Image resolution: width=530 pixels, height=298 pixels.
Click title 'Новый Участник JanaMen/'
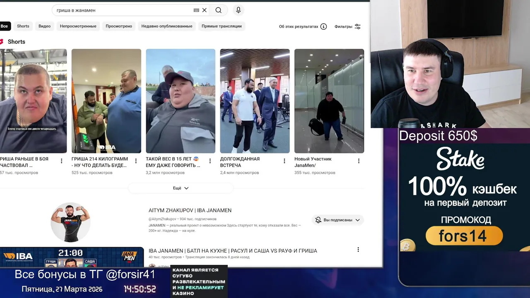pos(313,162)
